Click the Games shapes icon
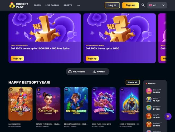This screenshot has width=175, height=132. [94, 72]
